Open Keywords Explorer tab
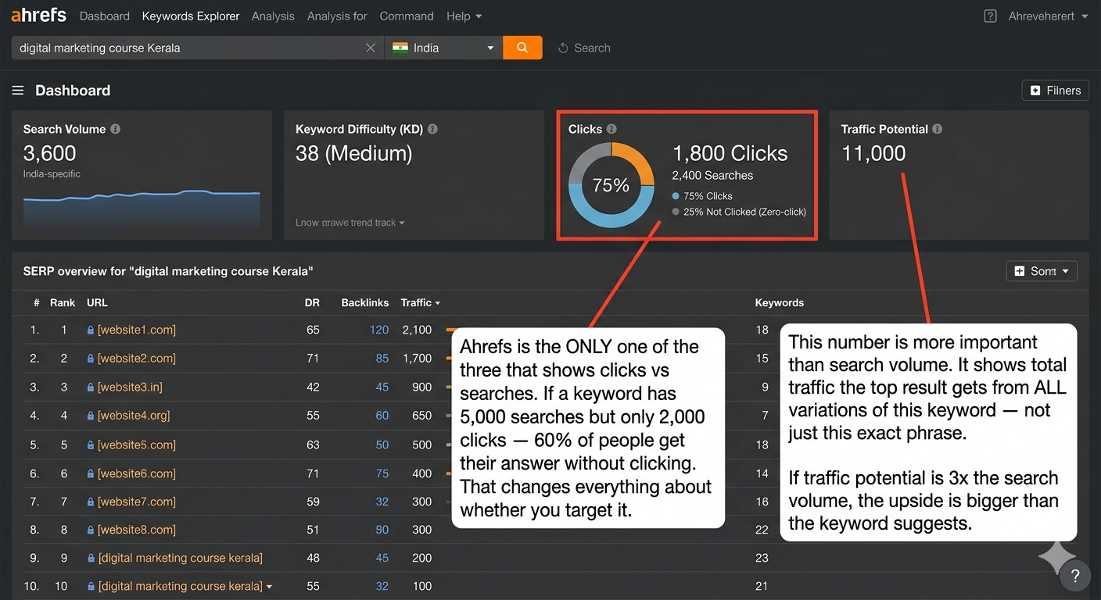 [x=191, y=16]
